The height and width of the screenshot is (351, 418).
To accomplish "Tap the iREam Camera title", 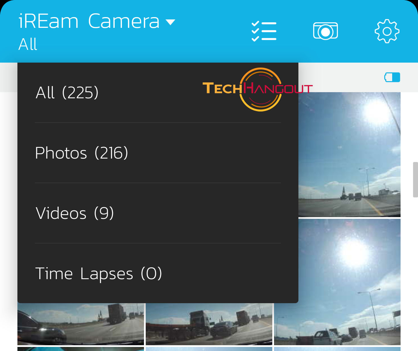I will pyautogui.click(x=89, y=21).
